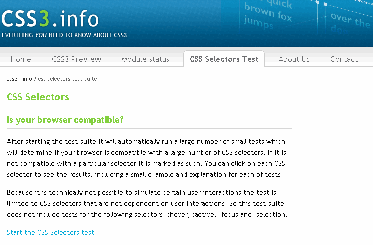Viewport: 373px width, 245px height.
Task: Open the Contact tab
Action: click(344, 59)
